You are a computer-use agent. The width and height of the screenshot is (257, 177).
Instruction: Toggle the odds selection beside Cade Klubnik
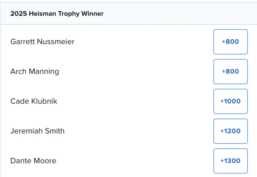pyautogui.click(x=230, y=101)
